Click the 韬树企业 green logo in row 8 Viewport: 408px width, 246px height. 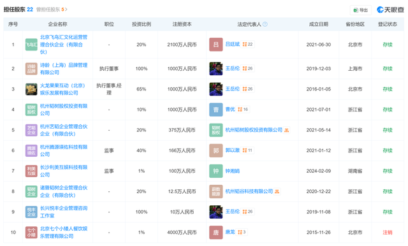(31, 191)
